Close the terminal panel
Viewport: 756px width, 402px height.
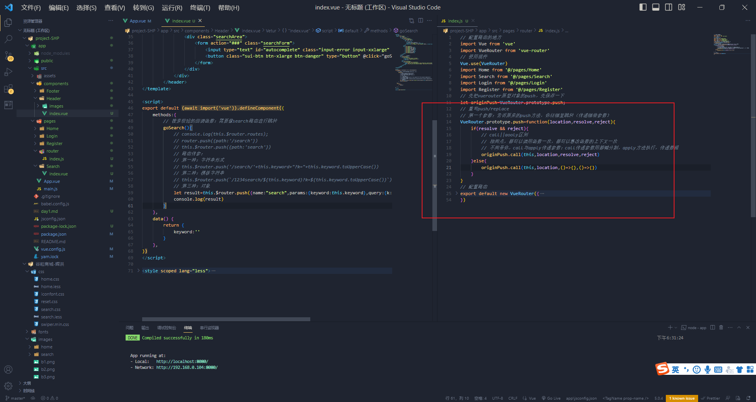click(748, 328)
